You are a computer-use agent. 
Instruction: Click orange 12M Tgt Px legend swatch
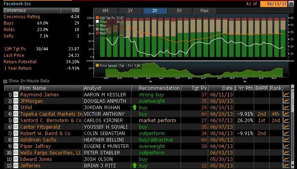coord(97,18)
